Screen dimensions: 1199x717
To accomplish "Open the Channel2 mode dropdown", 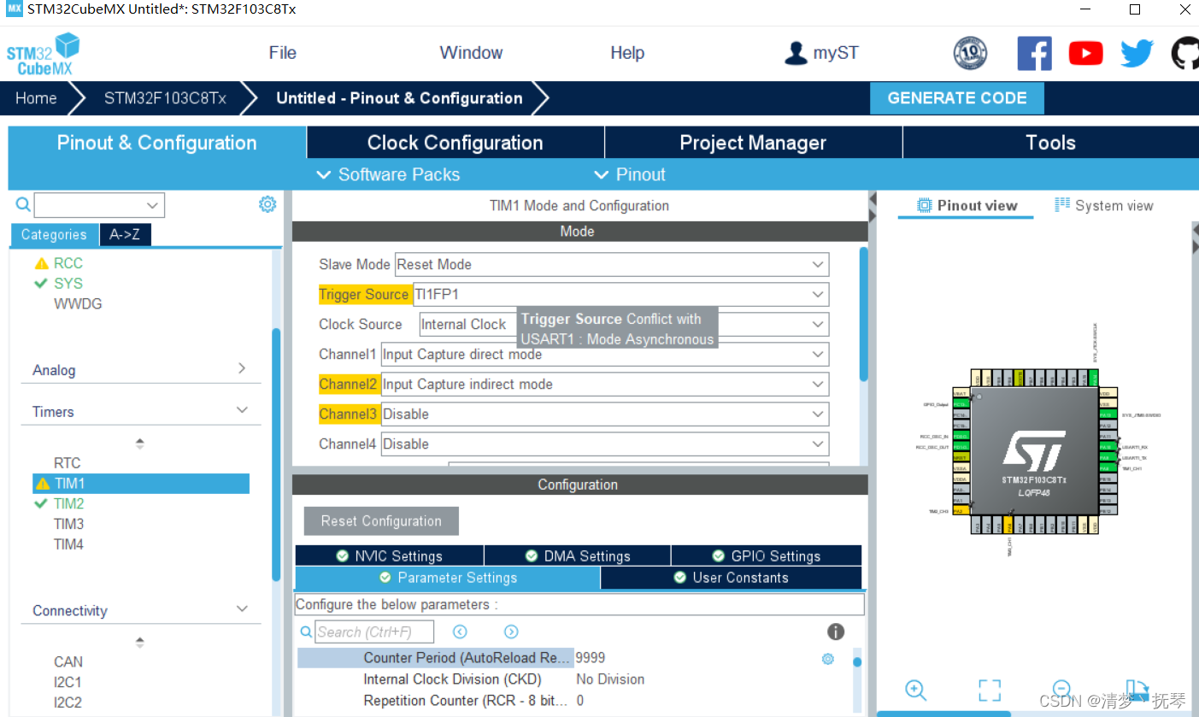I will click(x=605, y=385).
